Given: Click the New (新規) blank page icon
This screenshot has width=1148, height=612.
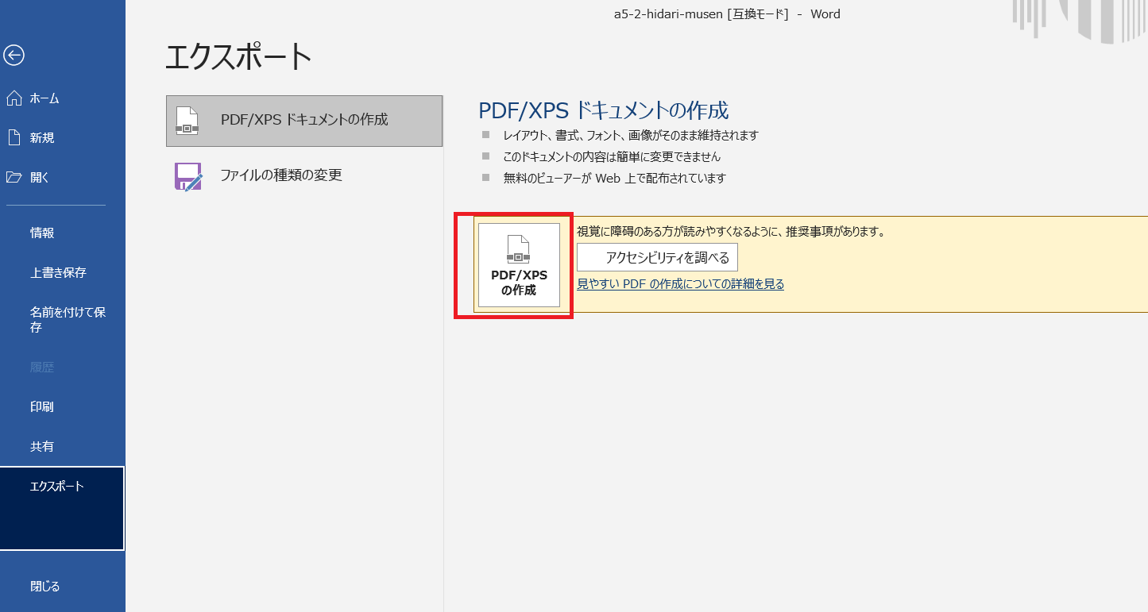Looking at the screenshot, I should [x=14, y=138].
